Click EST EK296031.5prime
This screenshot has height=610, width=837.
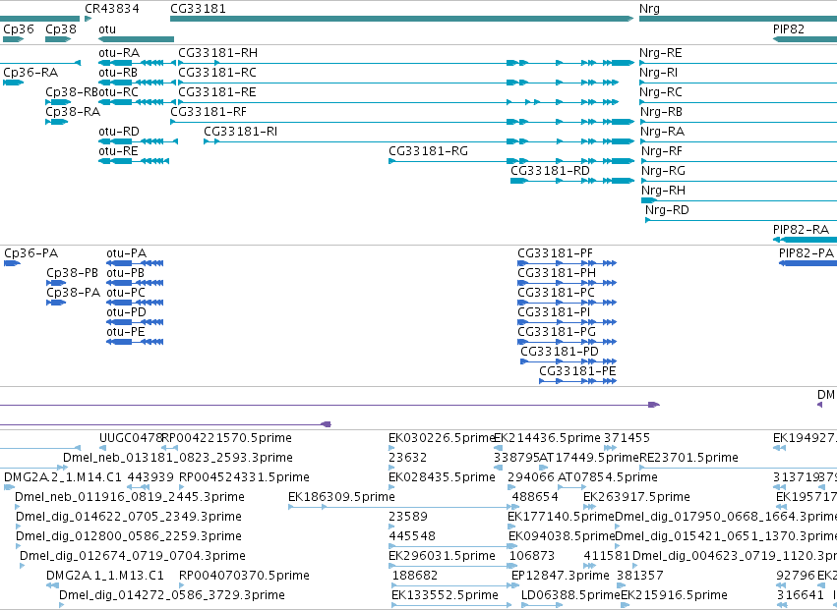(x=453, y=566)
